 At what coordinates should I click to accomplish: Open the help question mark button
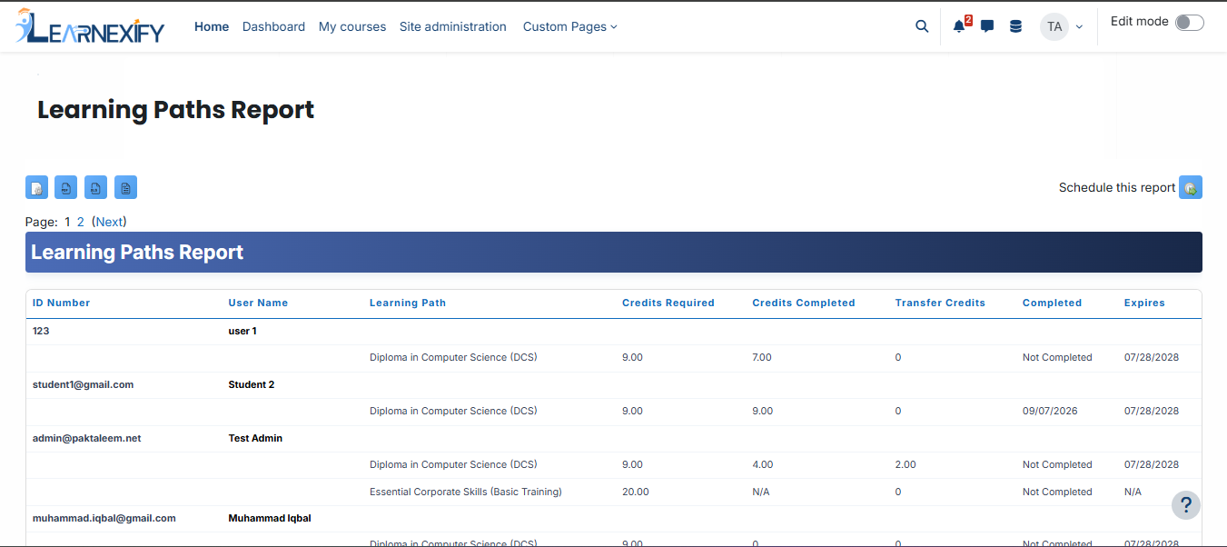click(1186, 505)
